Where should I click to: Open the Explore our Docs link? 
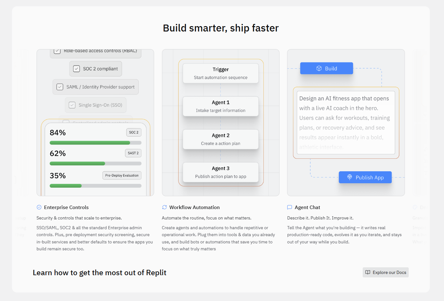tap(386, 272)
